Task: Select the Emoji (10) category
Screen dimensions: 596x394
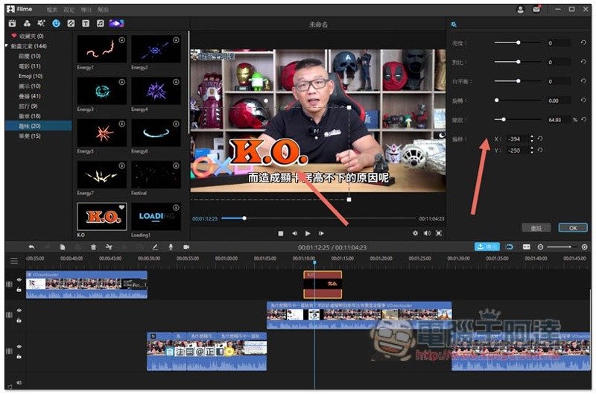Action: coord(31,76)
